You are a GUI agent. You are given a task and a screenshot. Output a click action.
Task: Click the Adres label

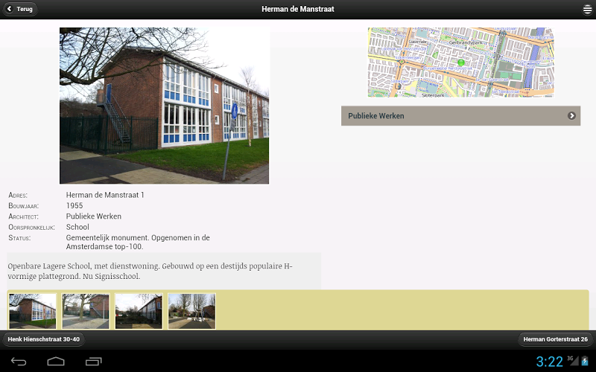pos(18,195)
